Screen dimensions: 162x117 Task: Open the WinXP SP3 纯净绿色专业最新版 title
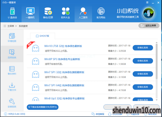coord(62,59)
